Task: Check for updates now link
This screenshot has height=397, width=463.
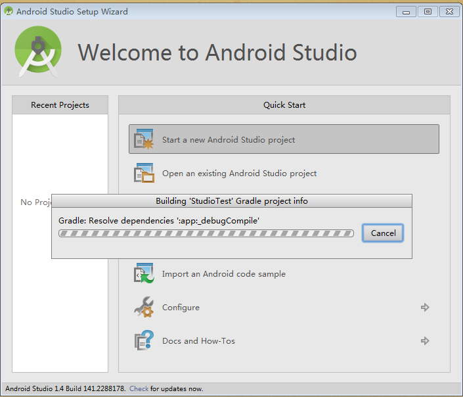Action: [x=139, y=388]
